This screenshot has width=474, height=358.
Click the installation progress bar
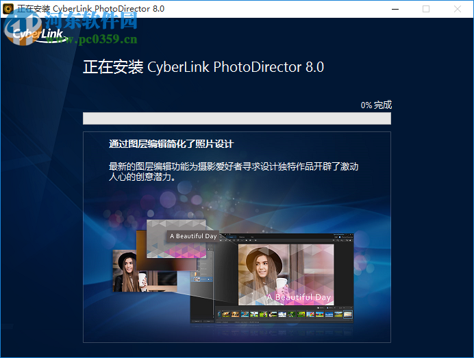pyautogui.click(x=237, y=118)
